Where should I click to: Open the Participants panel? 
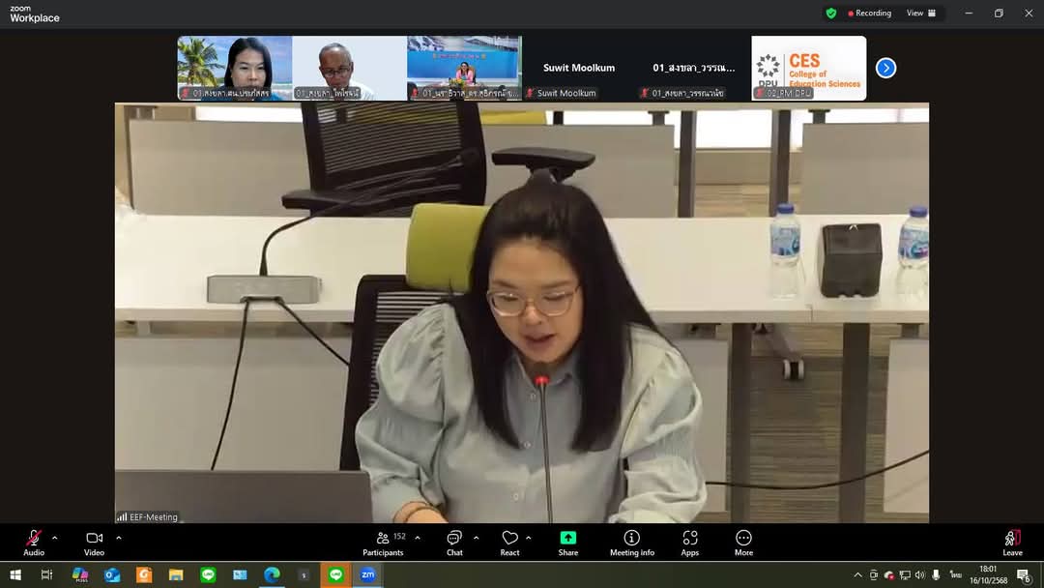[x=383, y=543]
